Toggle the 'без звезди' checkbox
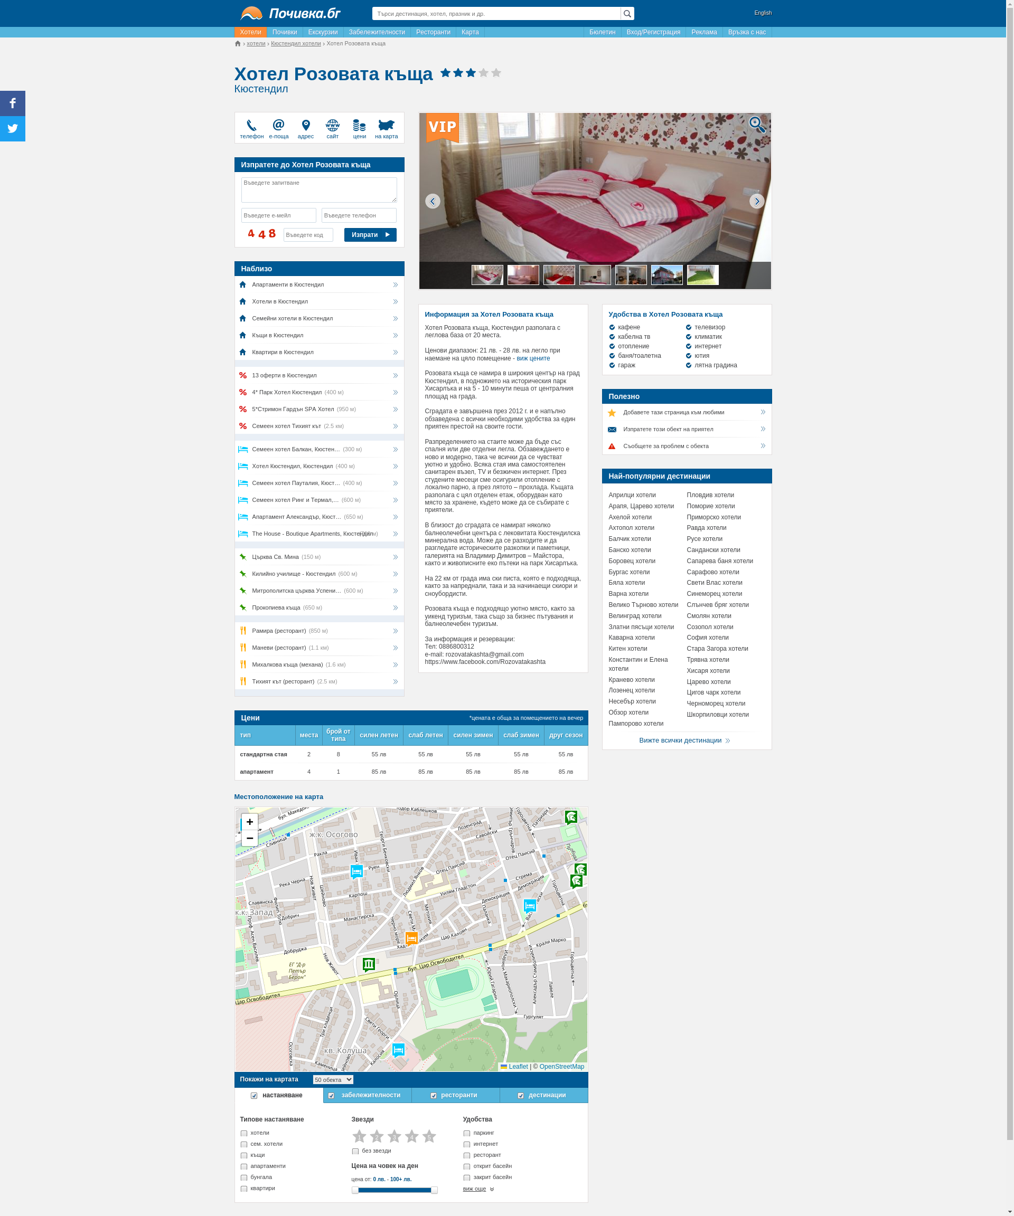 tap(355, 1151)
